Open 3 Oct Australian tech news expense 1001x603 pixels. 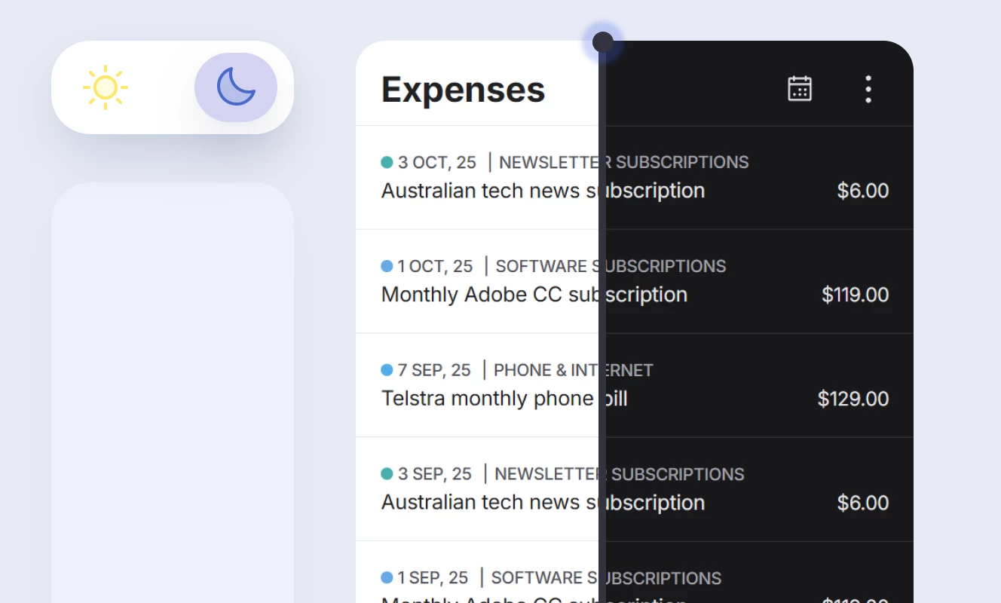[x=543, y=191]
